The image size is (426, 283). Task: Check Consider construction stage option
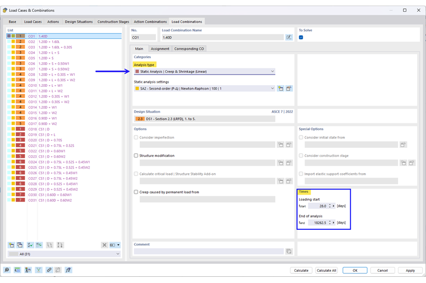301,156
